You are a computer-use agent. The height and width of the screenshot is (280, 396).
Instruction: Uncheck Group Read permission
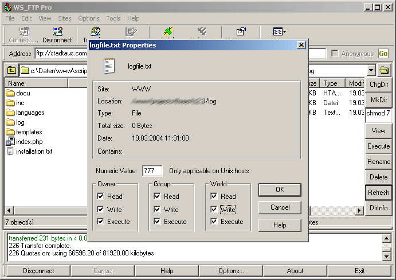pos(157,196)
